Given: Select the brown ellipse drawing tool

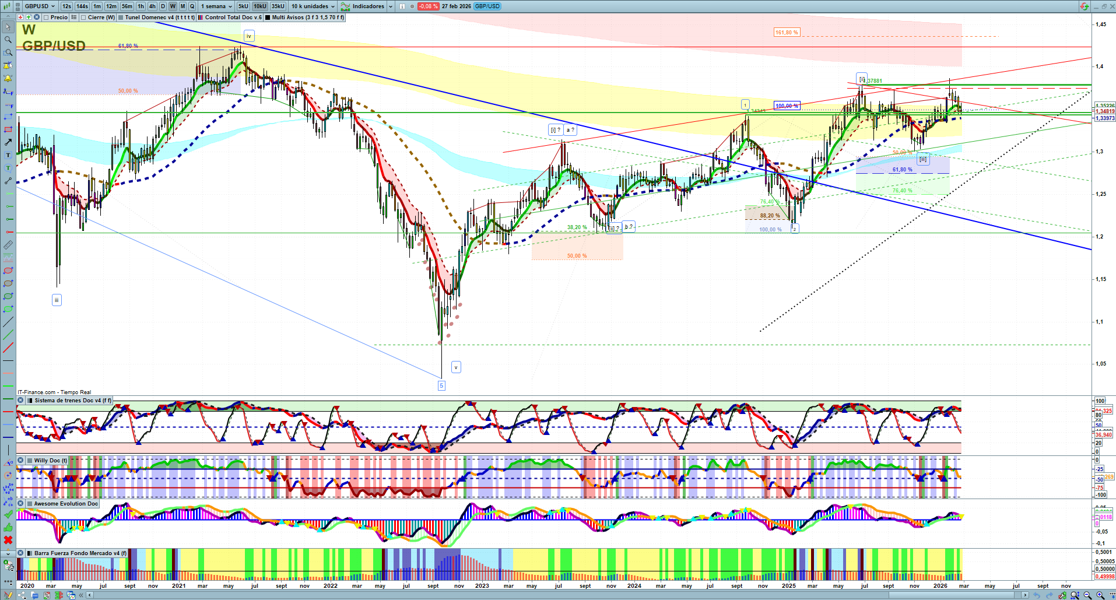Looking at the screenshot, I should [x=8, y=283].
